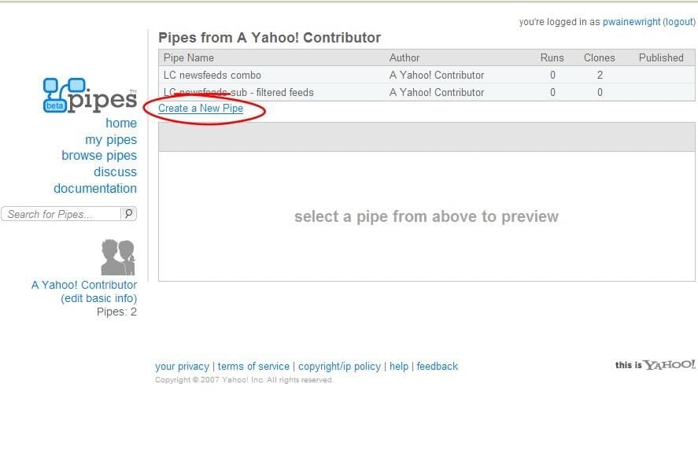Image resolution: width=698 pixels, height=465 pixels.
Task: Open A Yahoo! Contributor sidebar link
Action: click(84, 286)
